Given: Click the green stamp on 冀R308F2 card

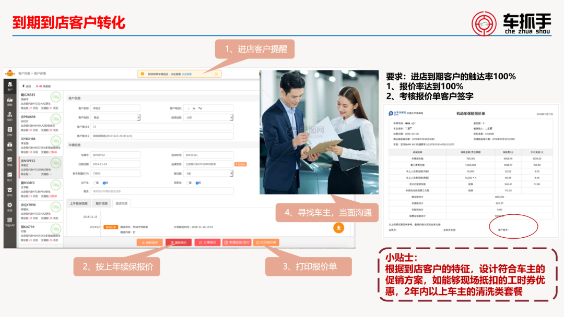Looking at the screenshot, I should click(x=56, y=185).
